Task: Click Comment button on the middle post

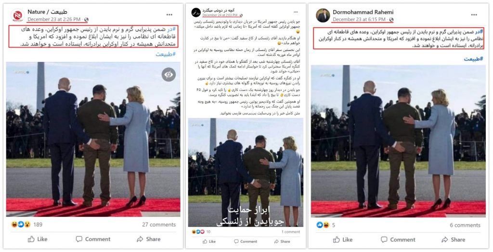Action: (245, 241)
